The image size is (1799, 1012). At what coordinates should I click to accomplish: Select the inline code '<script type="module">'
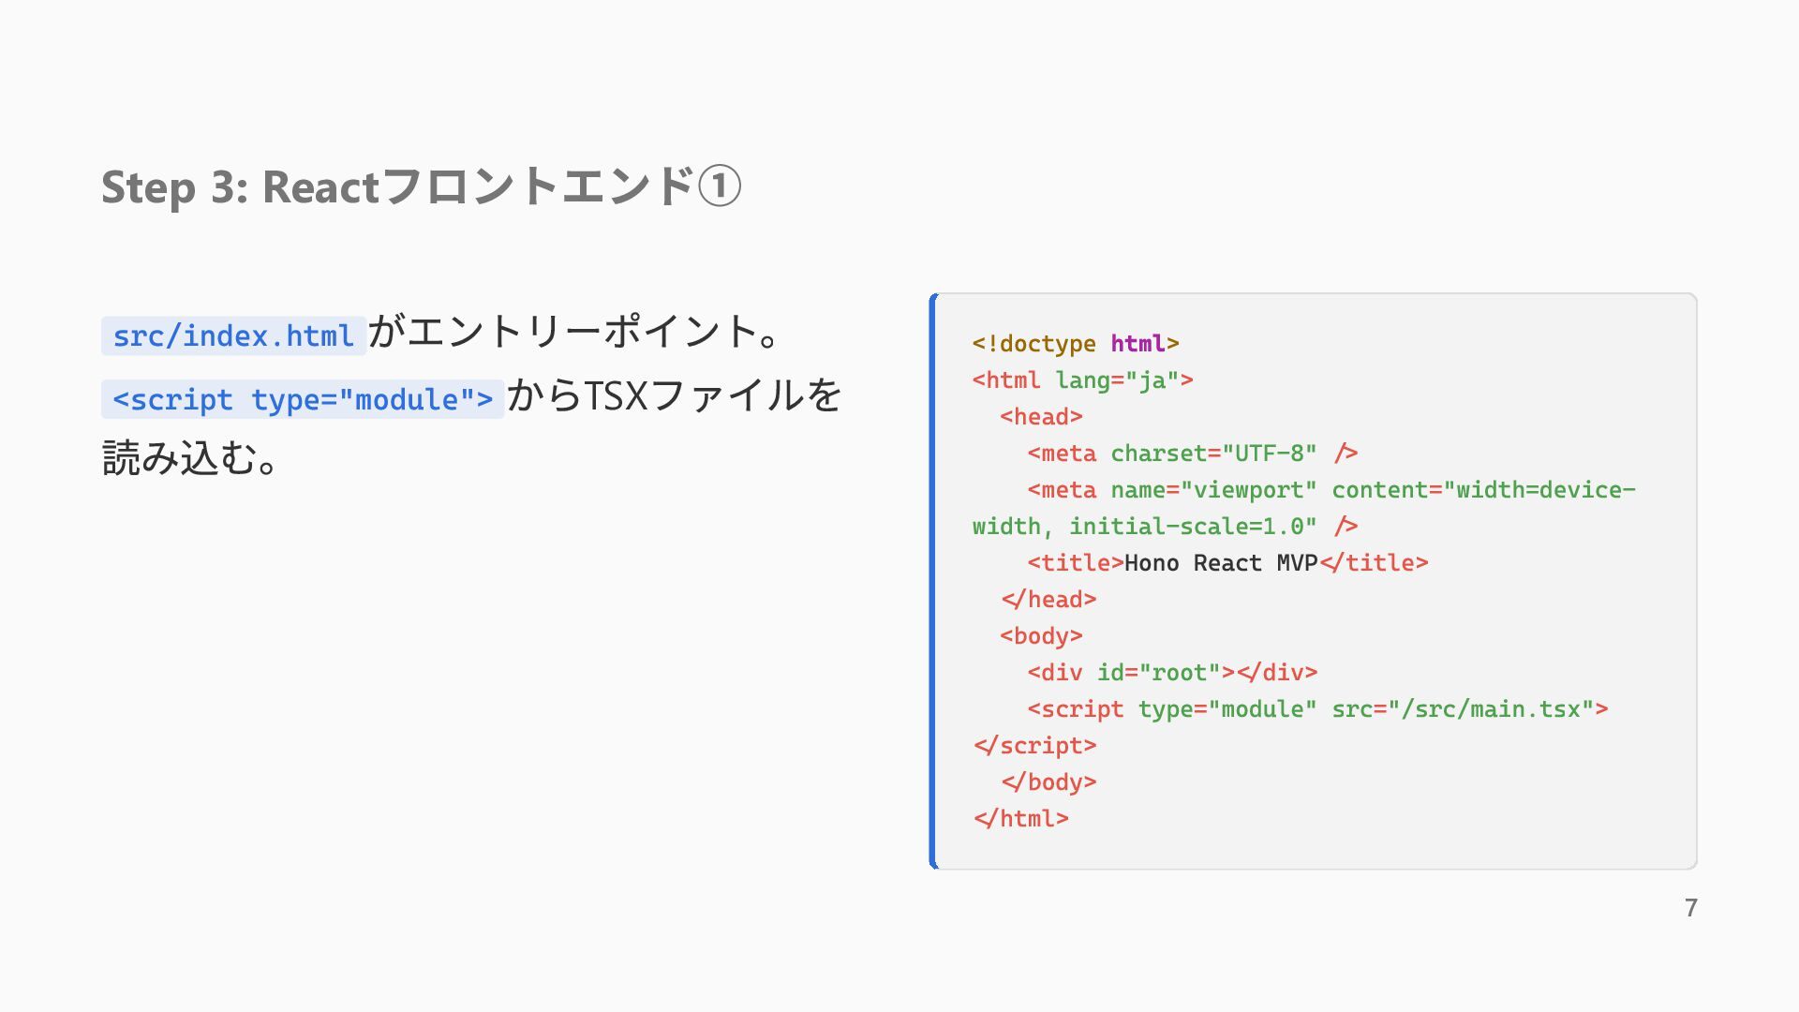tap(303, 399)
